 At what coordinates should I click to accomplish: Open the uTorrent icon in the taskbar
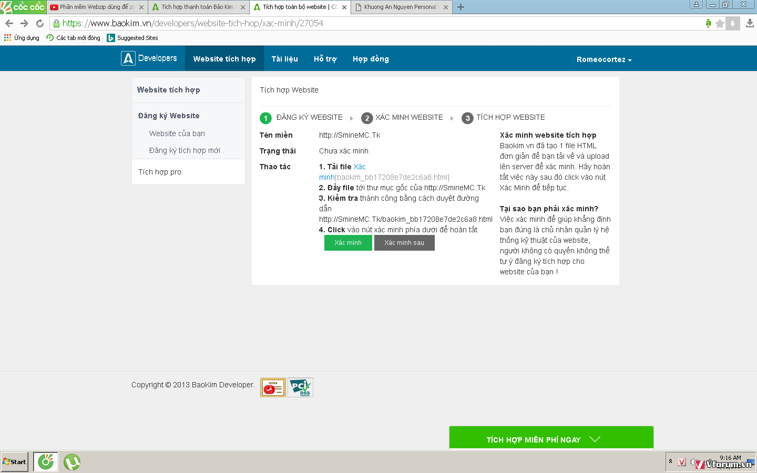pos(72,462)
